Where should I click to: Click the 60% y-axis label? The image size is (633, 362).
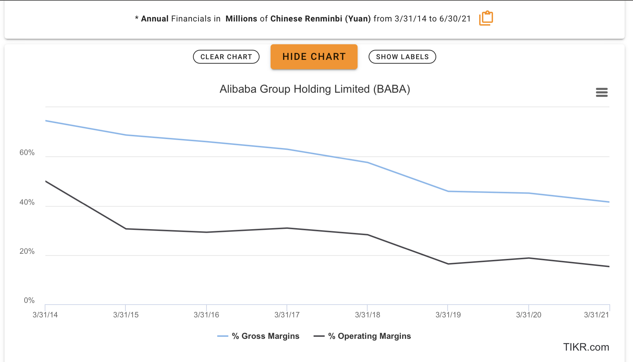(x=27, y=153)
